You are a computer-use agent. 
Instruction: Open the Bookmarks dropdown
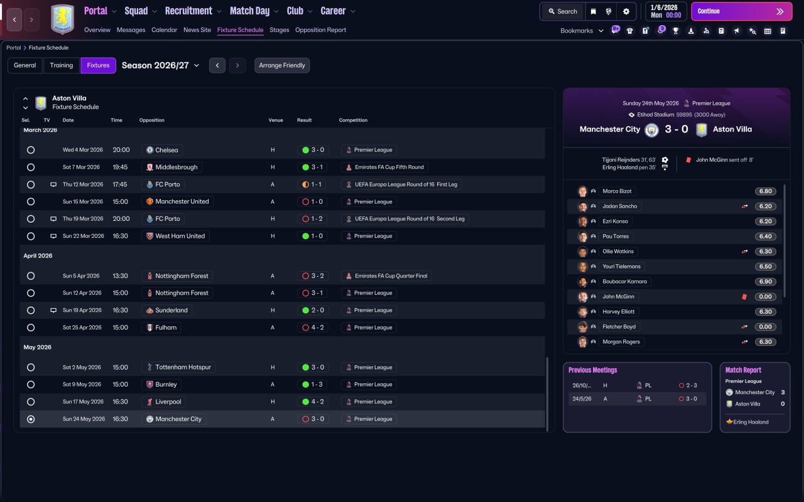click(x=582, y=31)
